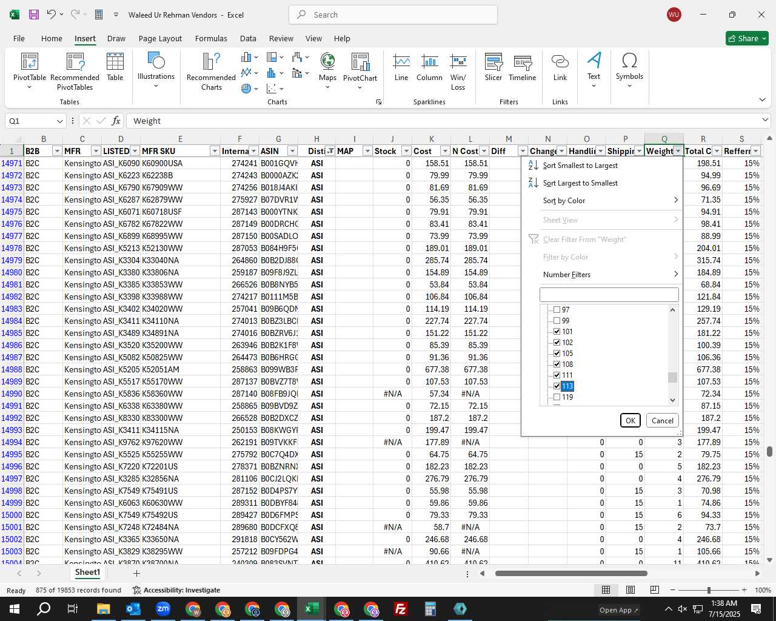Collapse the ribbon with chevron
Image resolution: width=776 pixels, height=621 pixels.
coord(762,99)
